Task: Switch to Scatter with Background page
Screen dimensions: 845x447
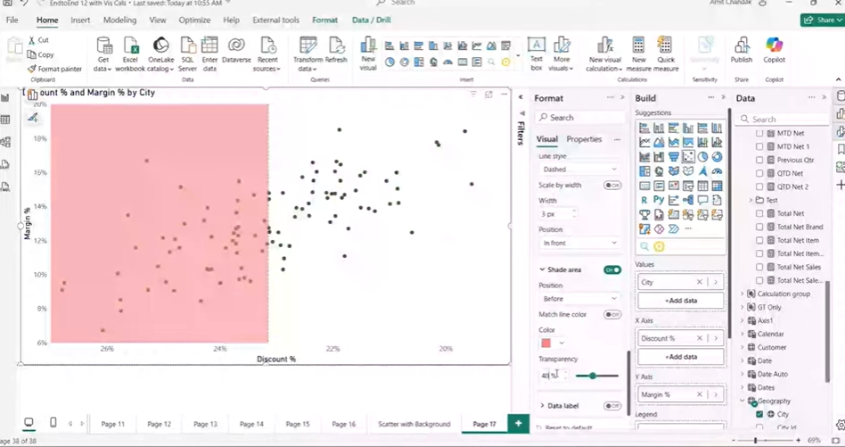Action: [414, 424]
